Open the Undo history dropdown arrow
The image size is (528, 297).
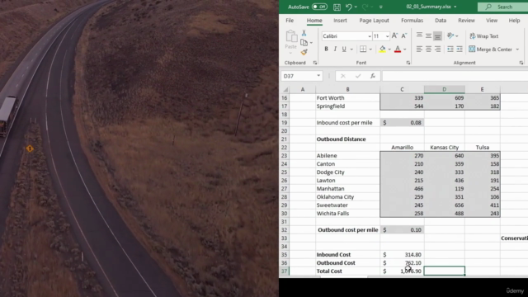coord(356,7)
